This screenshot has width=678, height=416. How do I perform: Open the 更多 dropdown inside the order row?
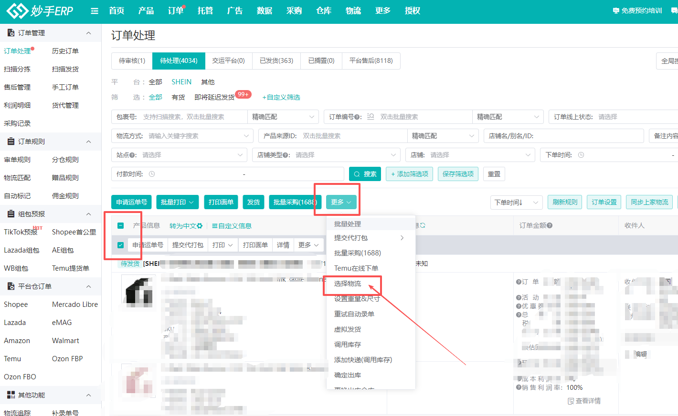click(308, 244)
